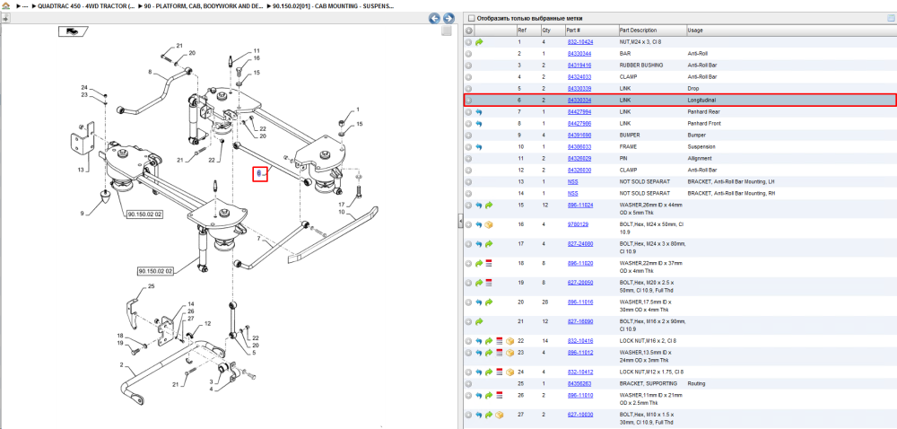Click blue arrow icon in LOCK NUT M12 row
Viewport: 897px width, 429px height.
479,372
